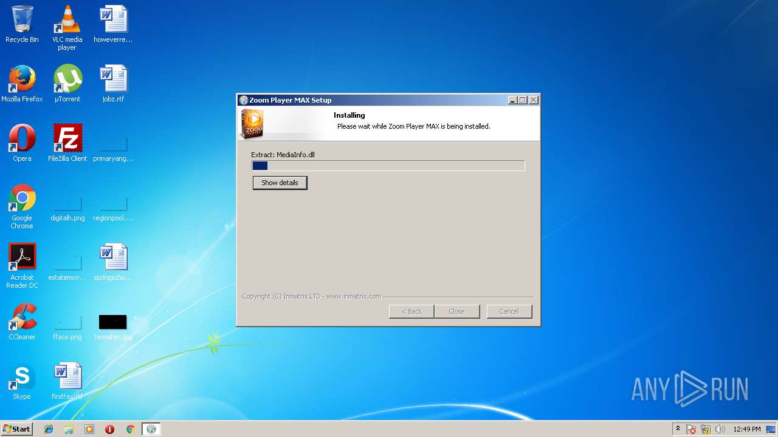Open Acrobat Reader DC shortcut
778x437 pixels.
[22, 266]
